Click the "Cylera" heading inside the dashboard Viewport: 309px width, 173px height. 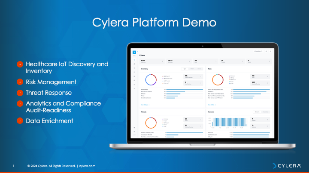point(142,55)
